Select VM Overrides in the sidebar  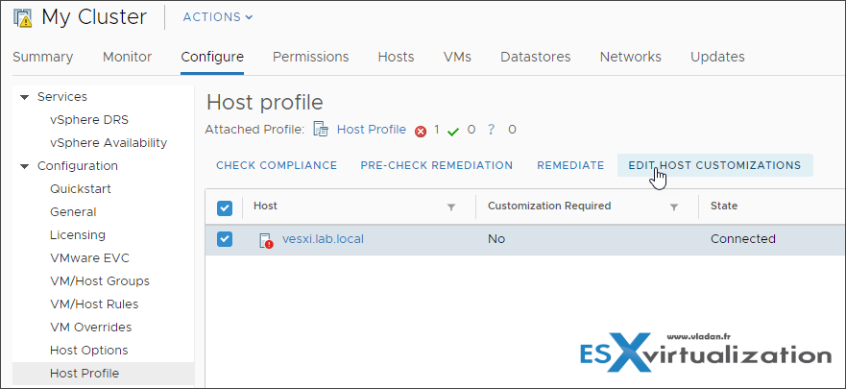click(x=90, y=328)
